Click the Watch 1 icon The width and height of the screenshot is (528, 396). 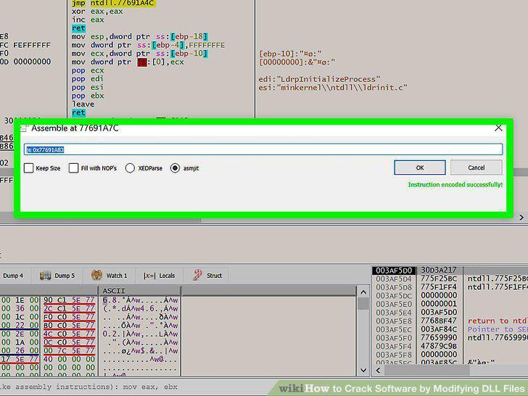tap(96, 275)
